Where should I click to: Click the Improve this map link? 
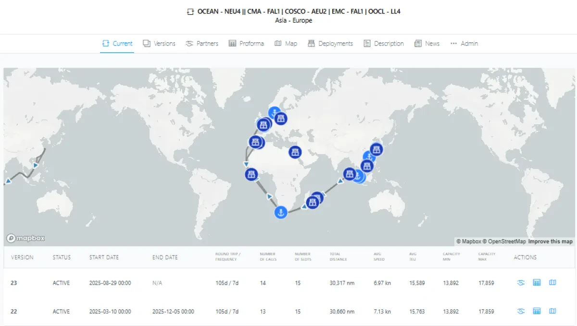coord(551,241)
